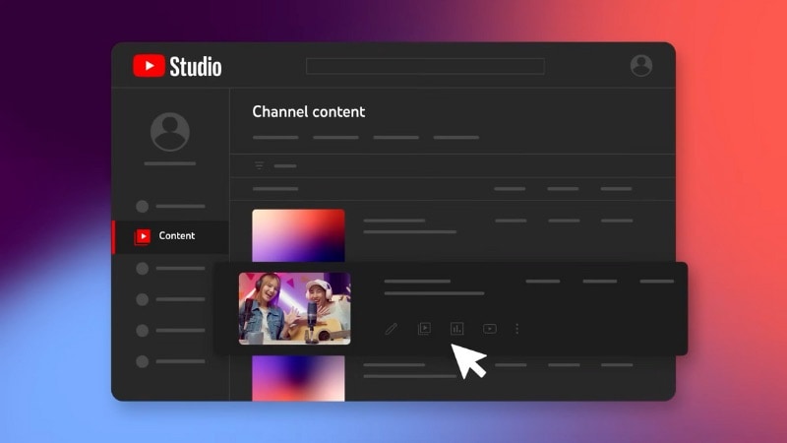Click the channel profile avatar in sidebar

(170, 132)
